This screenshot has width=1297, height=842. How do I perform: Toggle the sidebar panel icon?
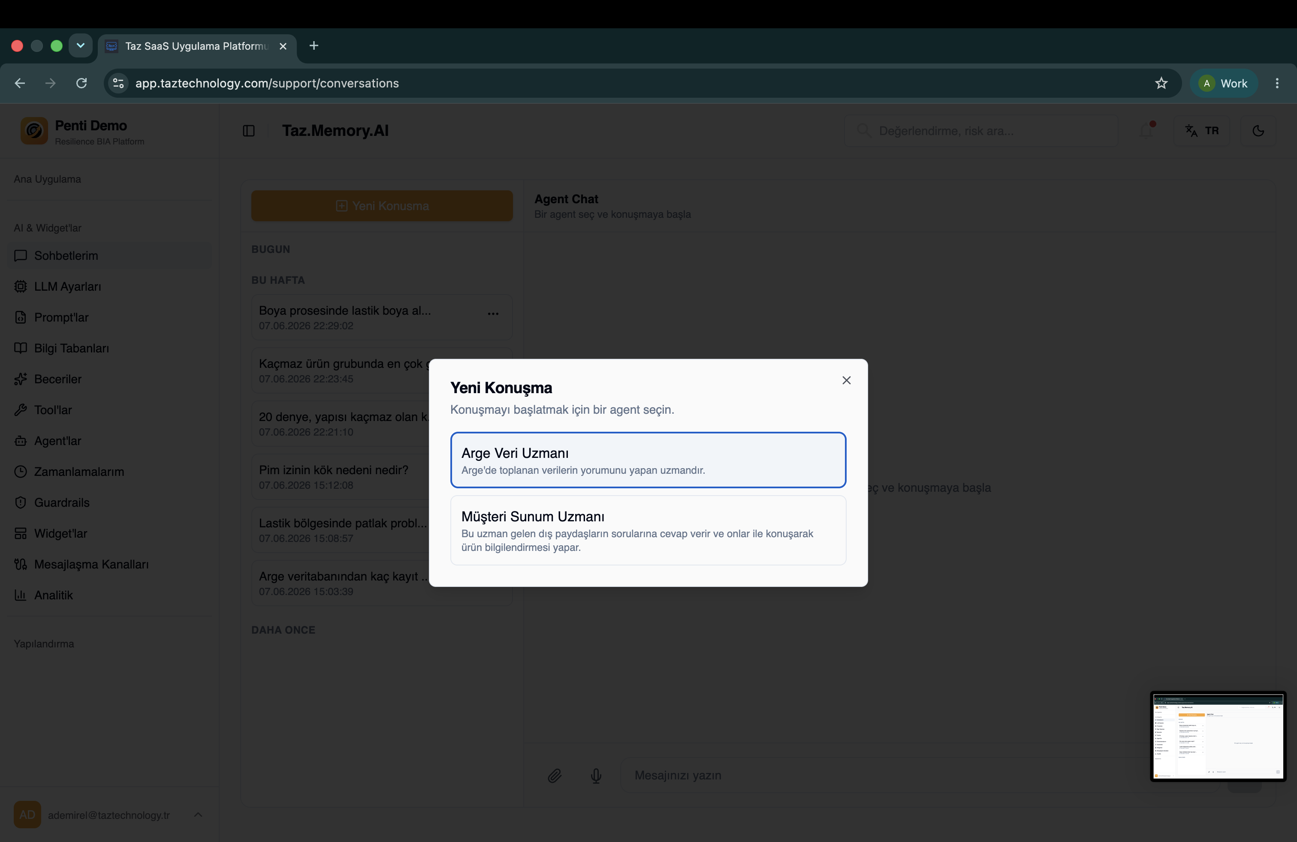click(248, 131)
